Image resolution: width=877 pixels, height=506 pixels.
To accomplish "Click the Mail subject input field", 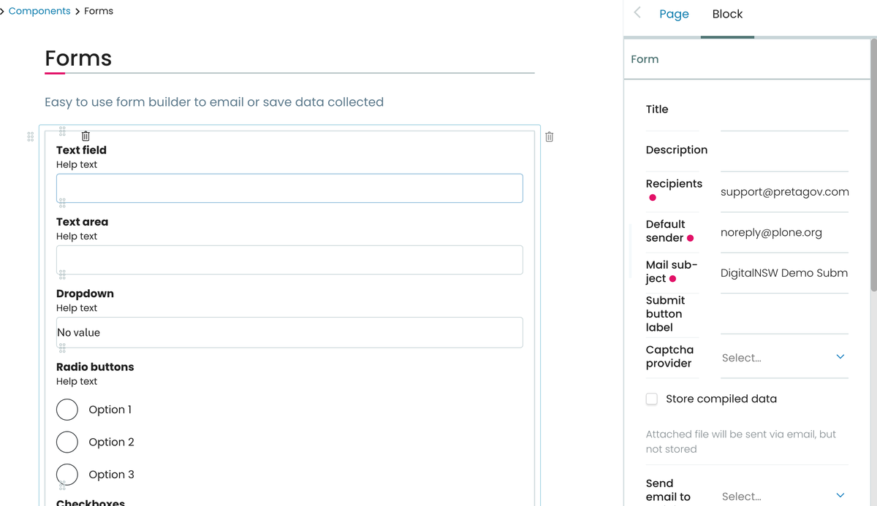I will (x=784, y=273).
